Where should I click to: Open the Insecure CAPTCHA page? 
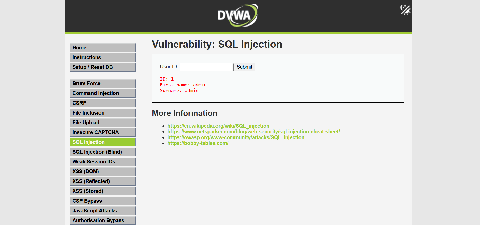coord(103,132)
